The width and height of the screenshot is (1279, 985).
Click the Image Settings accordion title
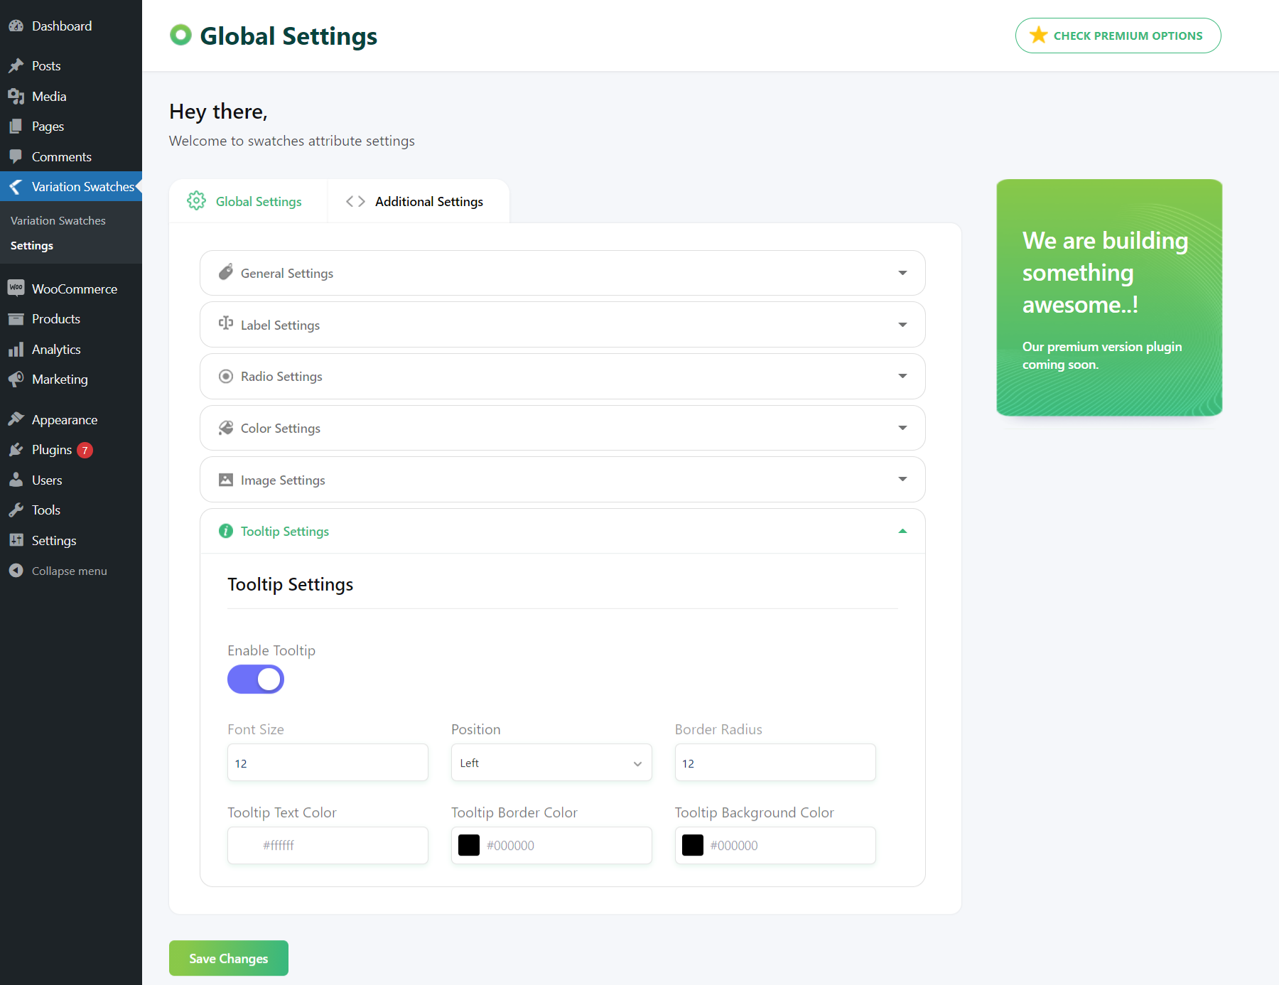[x=283, y=480]
